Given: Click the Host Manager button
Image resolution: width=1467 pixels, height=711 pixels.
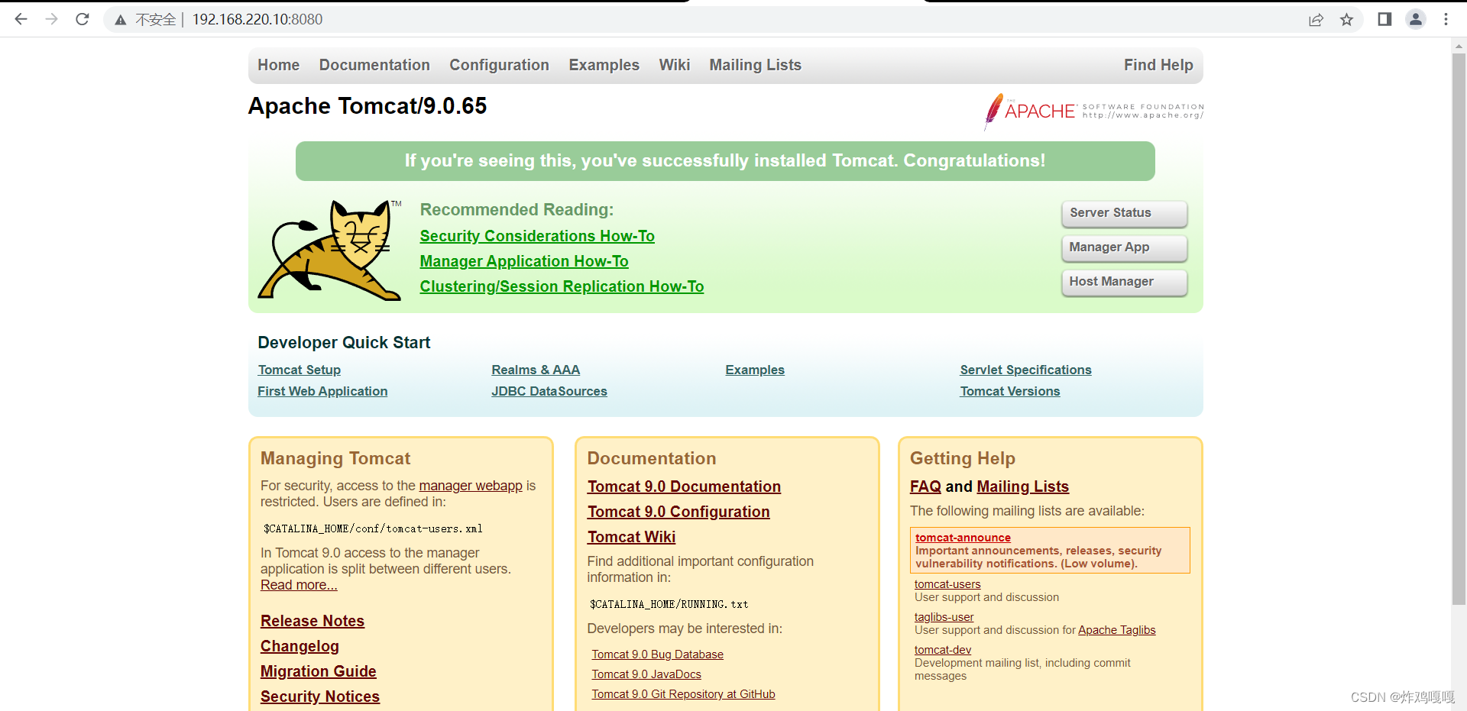Looking at the screenshot, I should click(1124, 282).
